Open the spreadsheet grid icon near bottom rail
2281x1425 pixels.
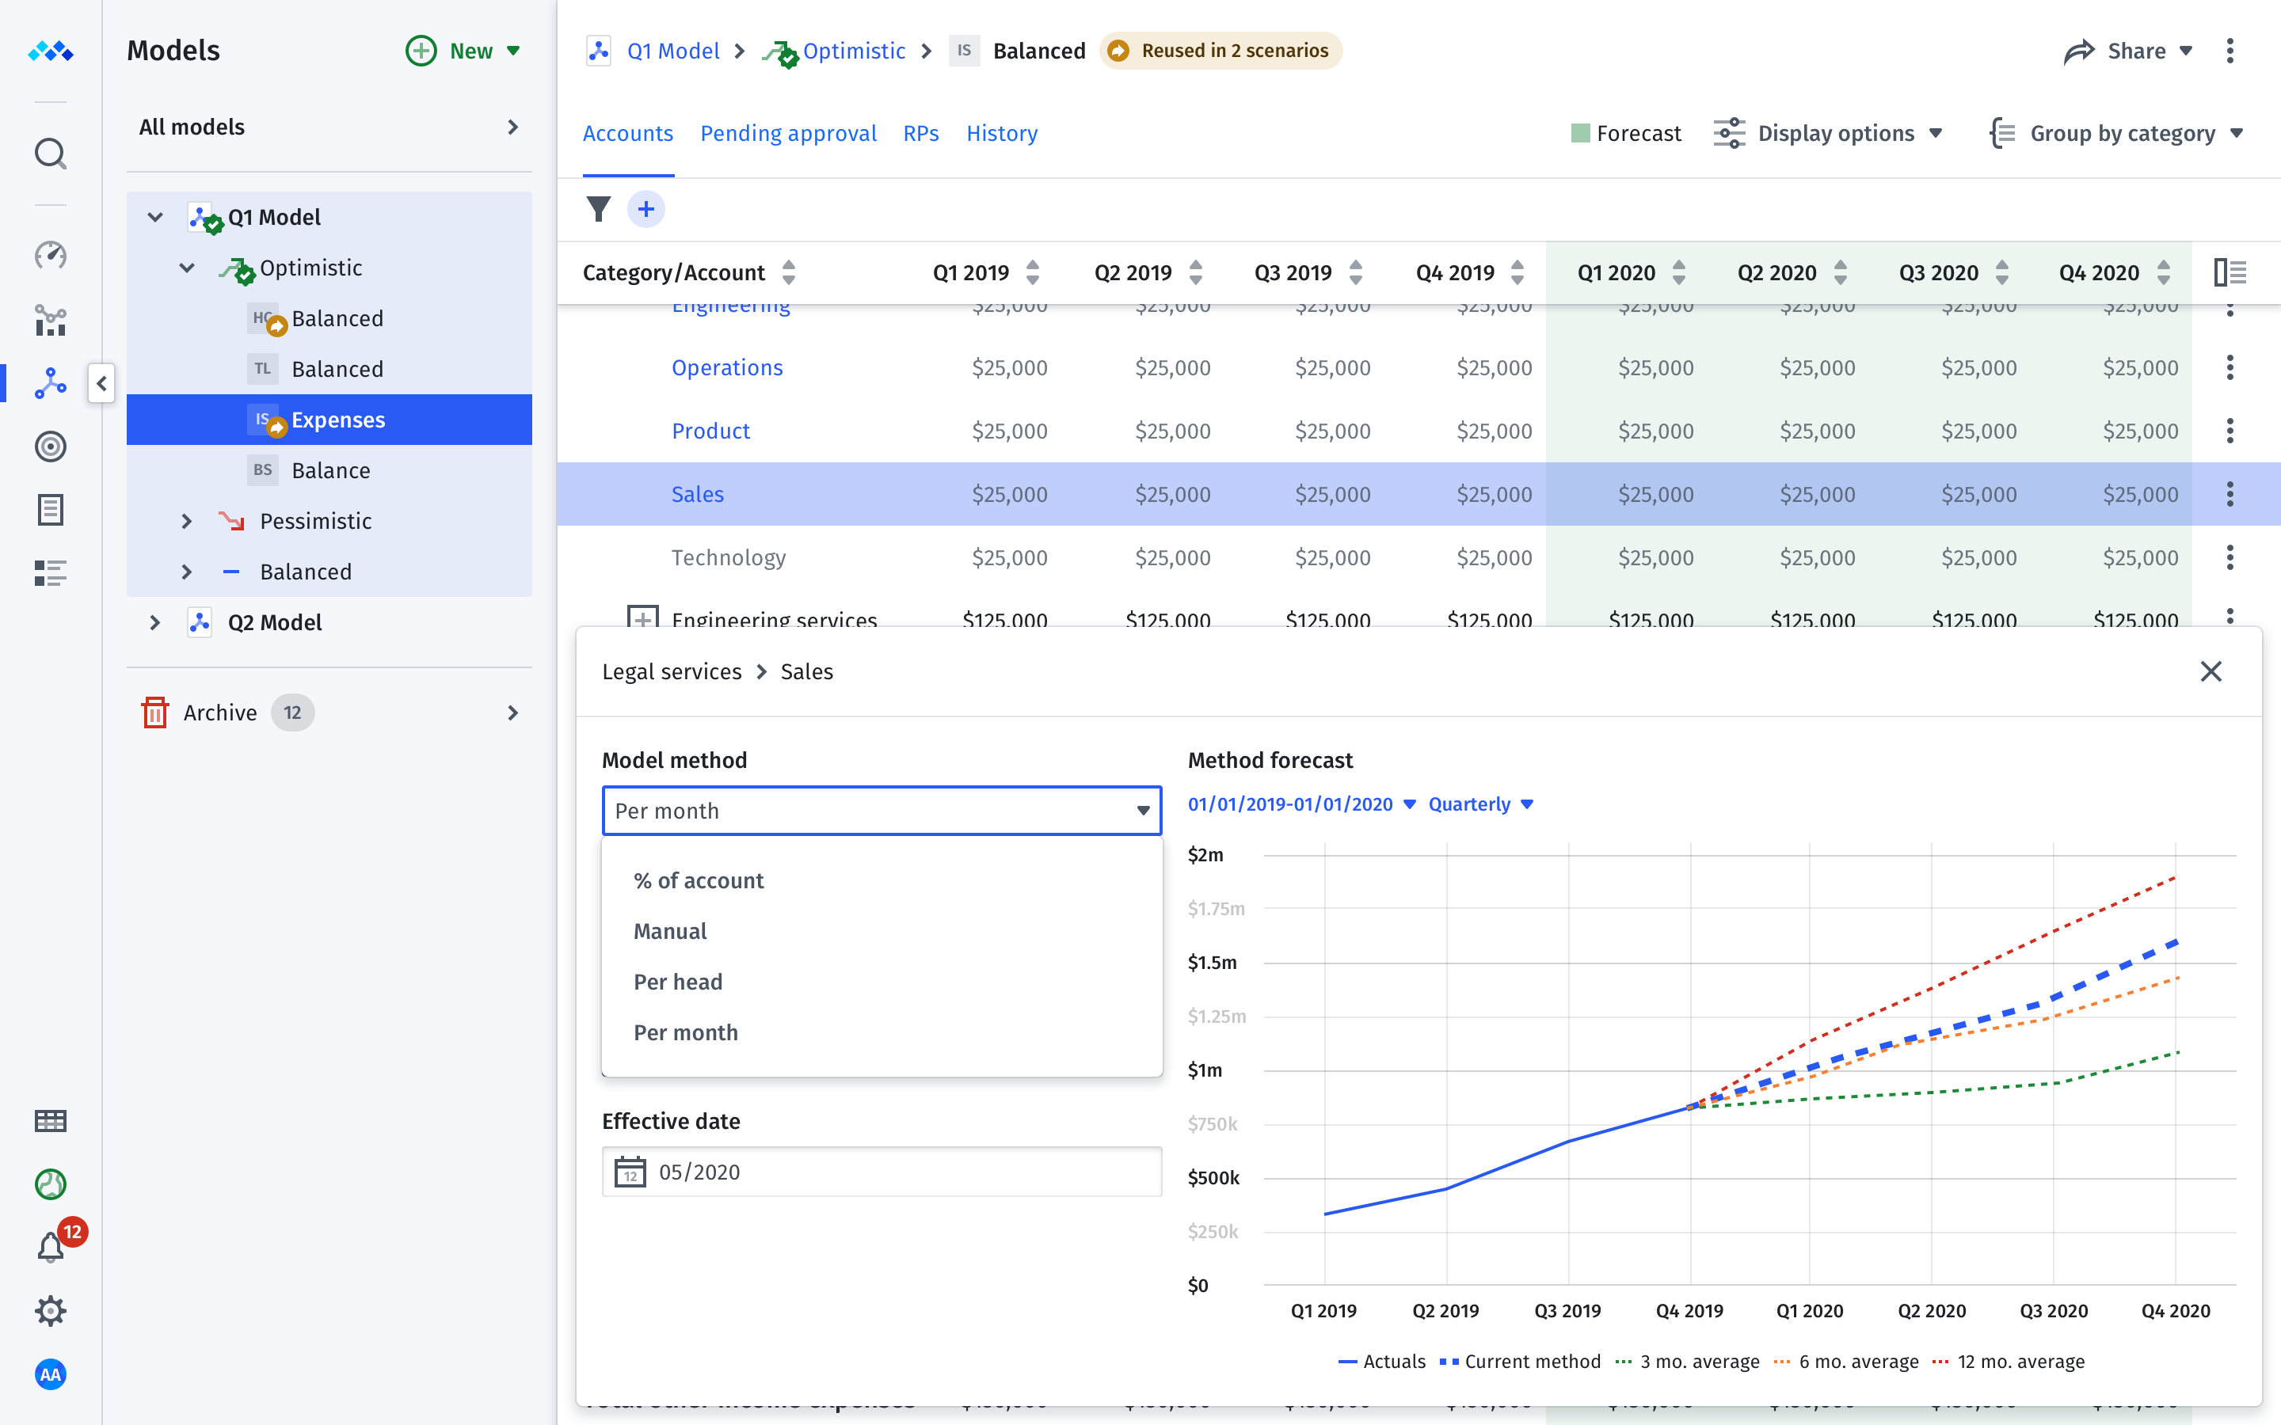[50, 1120]
